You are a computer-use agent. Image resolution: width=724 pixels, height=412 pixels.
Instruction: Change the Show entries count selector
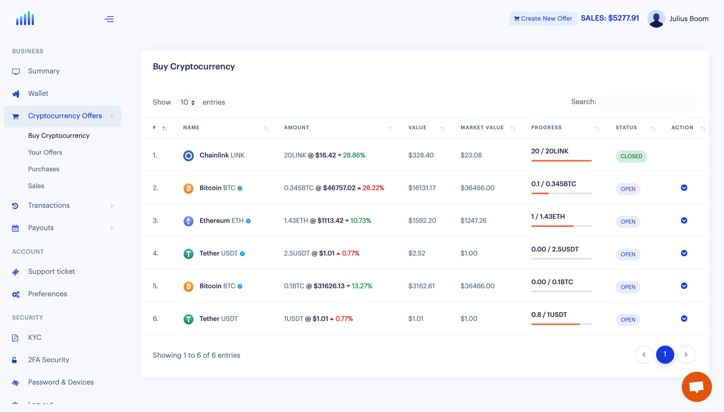click(x=187, y=102)
